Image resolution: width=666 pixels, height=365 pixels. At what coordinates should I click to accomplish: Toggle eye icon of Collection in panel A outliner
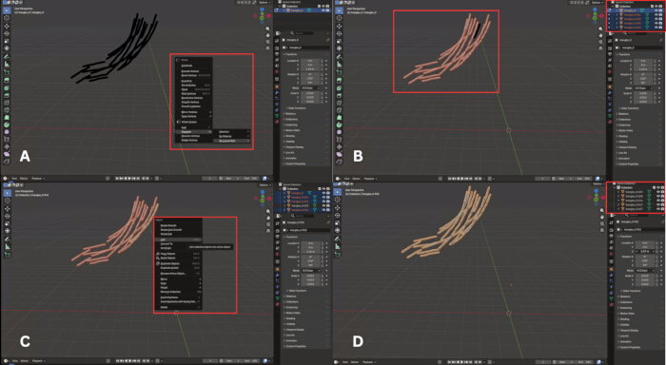point(323,6)
